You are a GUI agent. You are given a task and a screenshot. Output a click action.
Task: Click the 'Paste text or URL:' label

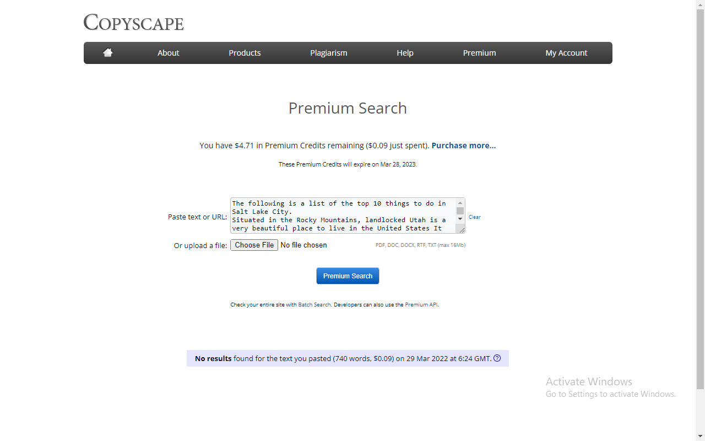197,217
